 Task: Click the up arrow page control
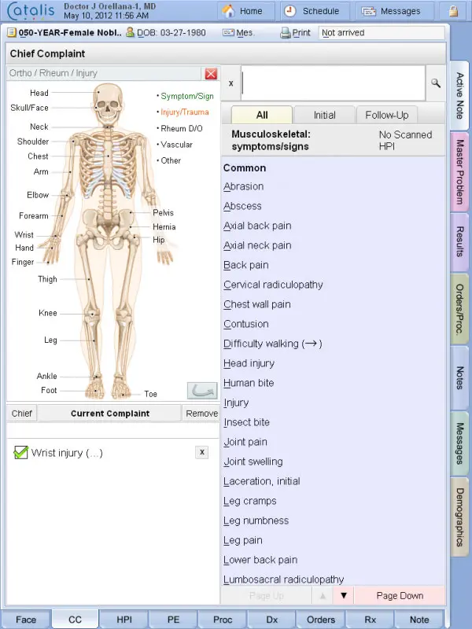pos(323,596)
